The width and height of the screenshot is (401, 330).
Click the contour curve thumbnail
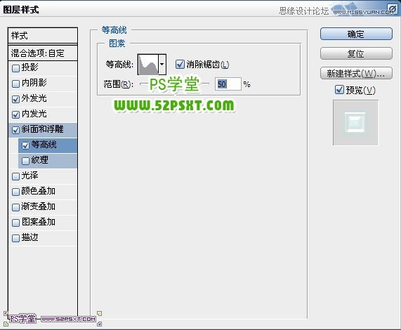148,65
